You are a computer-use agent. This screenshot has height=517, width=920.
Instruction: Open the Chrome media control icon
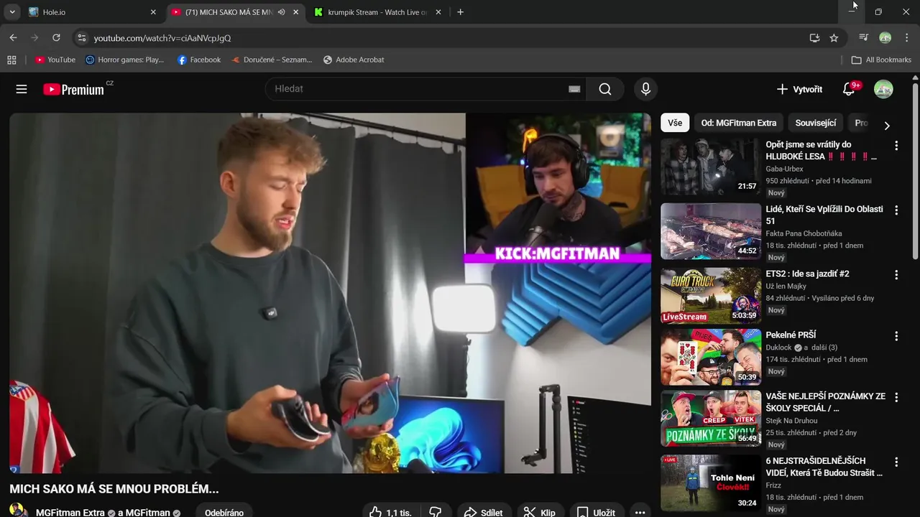coord(864,37)
